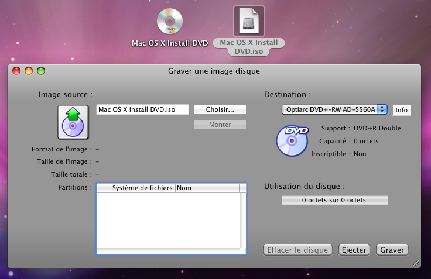The height and width of the screenshot is (279, 431).
Task: Eject the disc with Éjecter button
Action: pos(354,250)
